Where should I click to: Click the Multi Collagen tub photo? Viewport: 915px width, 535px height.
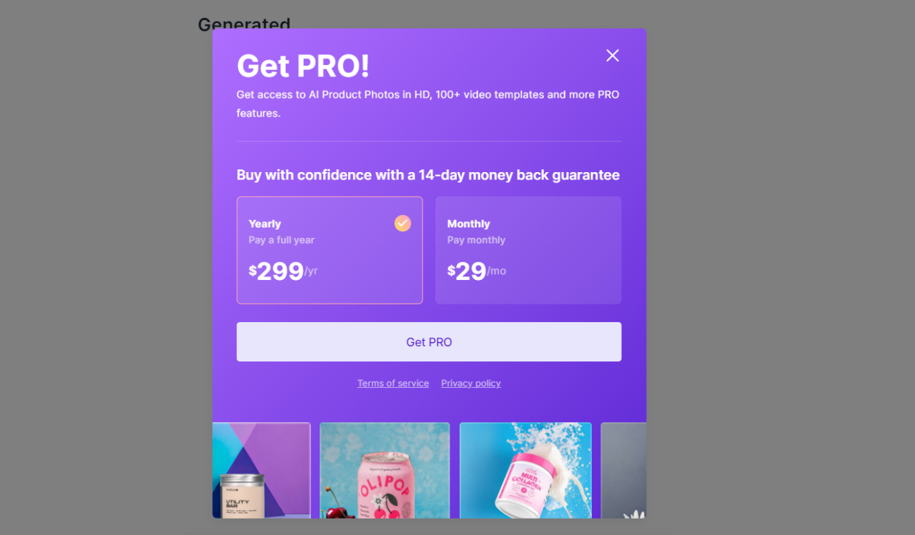click(525, 470)
